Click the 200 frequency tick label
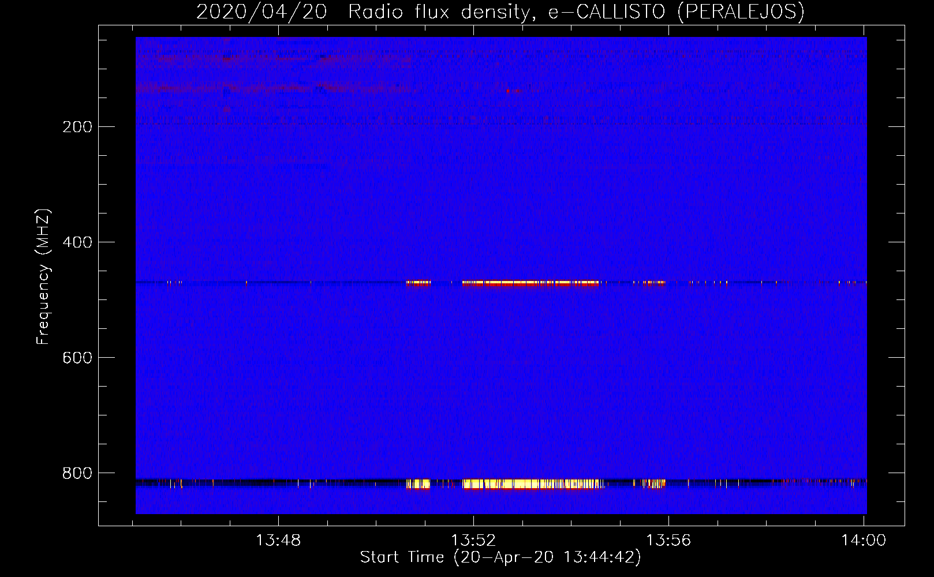This screenshot has height=577, width=934. click(x=77, y=127)
